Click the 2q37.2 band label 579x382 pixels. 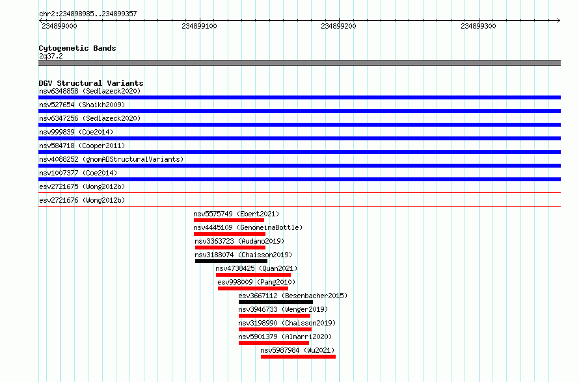pyautogui.click(x=51, y=56)
